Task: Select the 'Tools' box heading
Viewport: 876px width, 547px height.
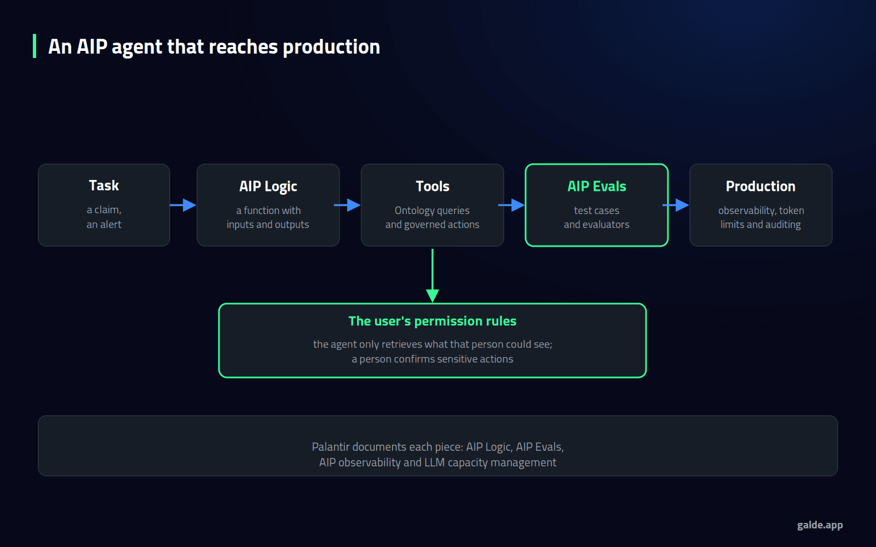Action: tap(433, 187)
